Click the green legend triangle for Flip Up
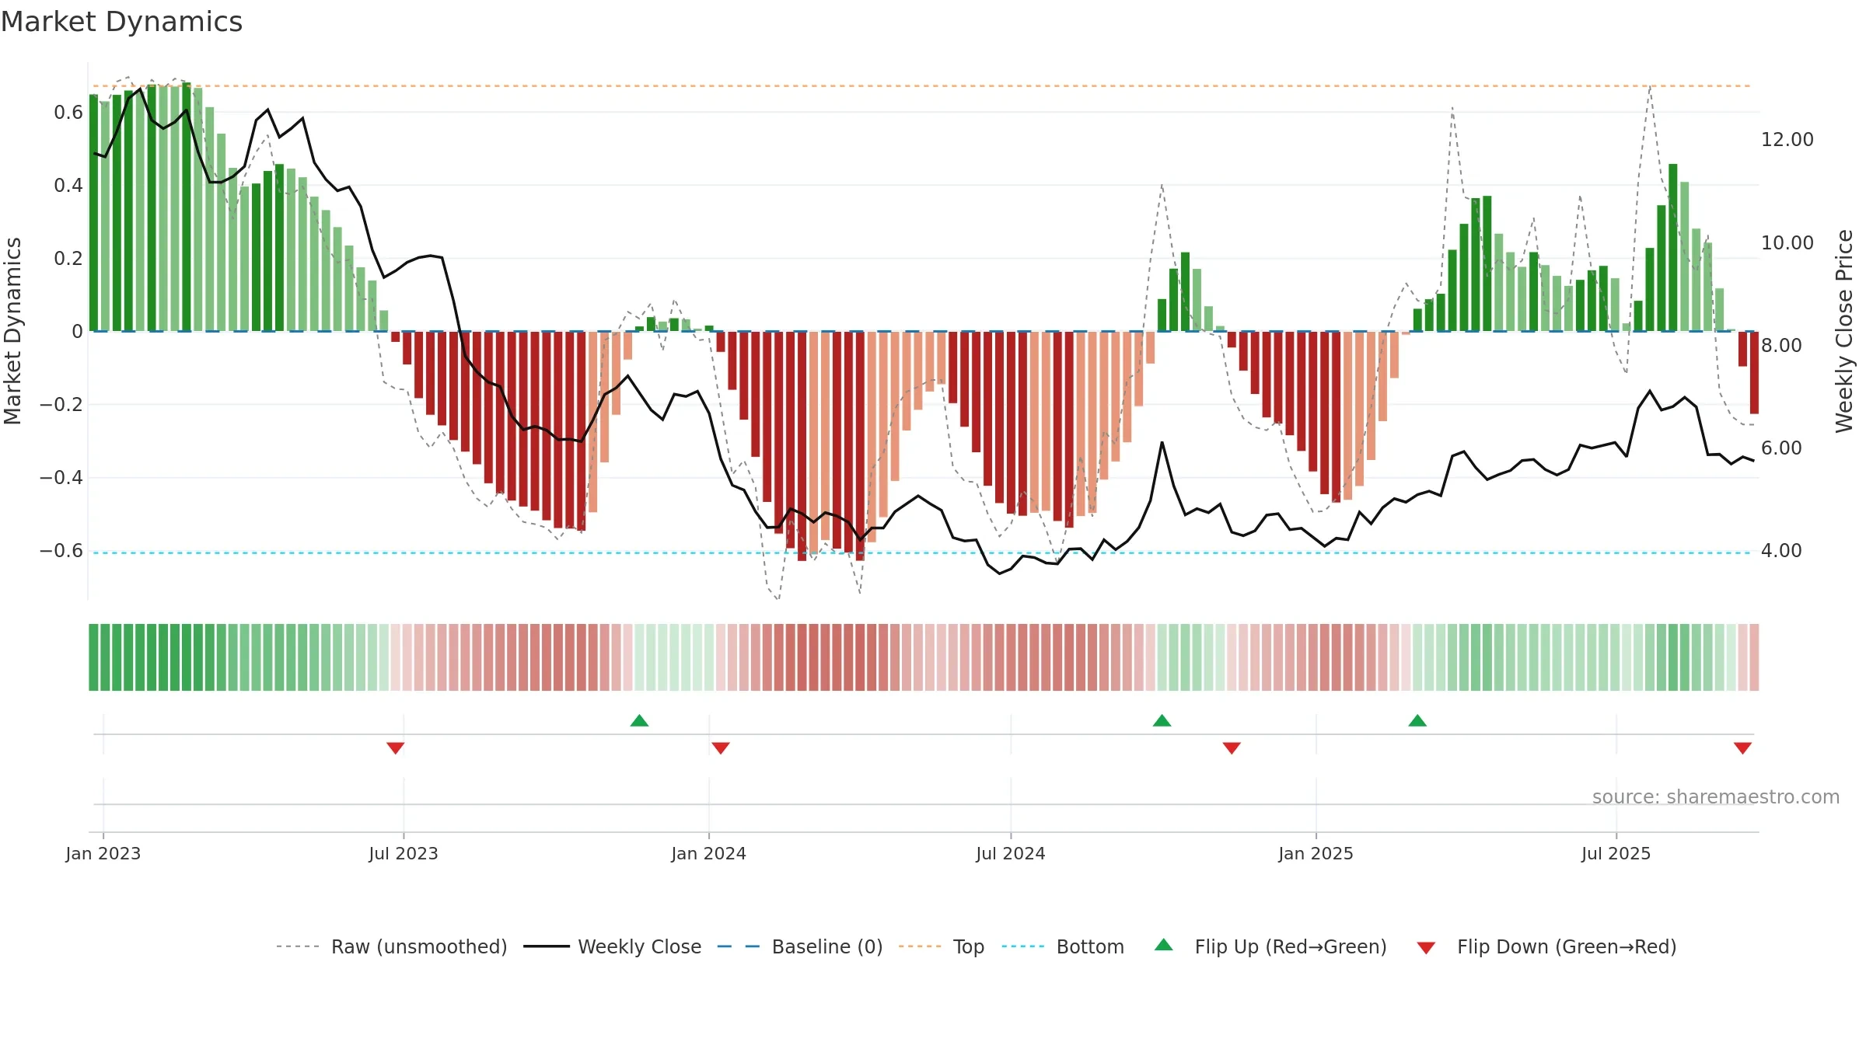Viewport: 1866px width, 1049px height. pyautogui.click(x=1164, y=945)
